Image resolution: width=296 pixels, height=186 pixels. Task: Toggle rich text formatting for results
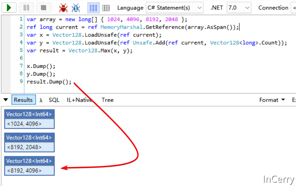(x=93, y=8)
